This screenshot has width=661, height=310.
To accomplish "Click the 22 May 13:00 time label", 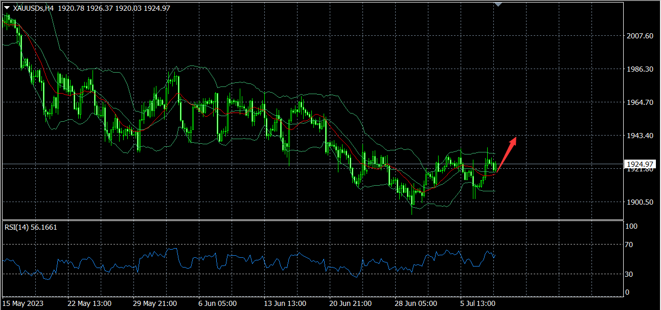I will [89, 303].
